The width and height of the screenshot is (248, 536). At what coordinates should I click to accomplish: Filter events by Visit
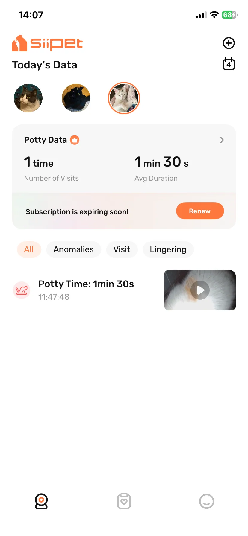122,249
